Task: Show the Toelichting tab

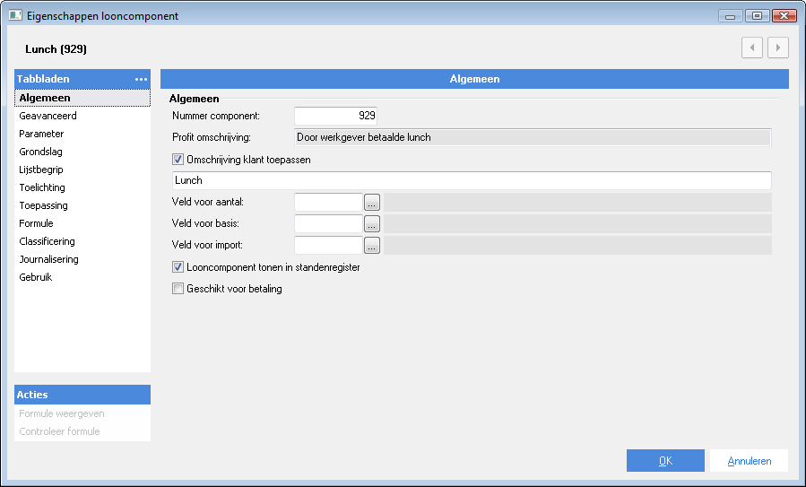Action: click(82, 187)
